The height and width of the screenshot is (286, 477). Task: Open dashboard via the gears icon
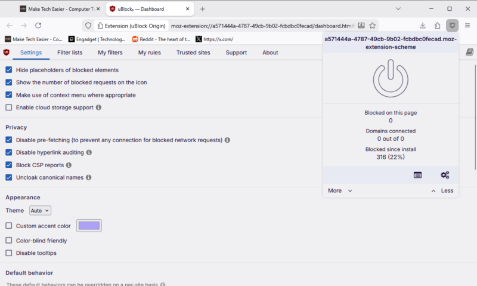click(x=445, y=175)
